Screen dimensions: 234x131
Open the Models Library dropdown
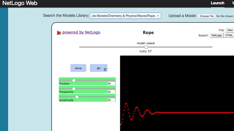[x=125, y=16]
